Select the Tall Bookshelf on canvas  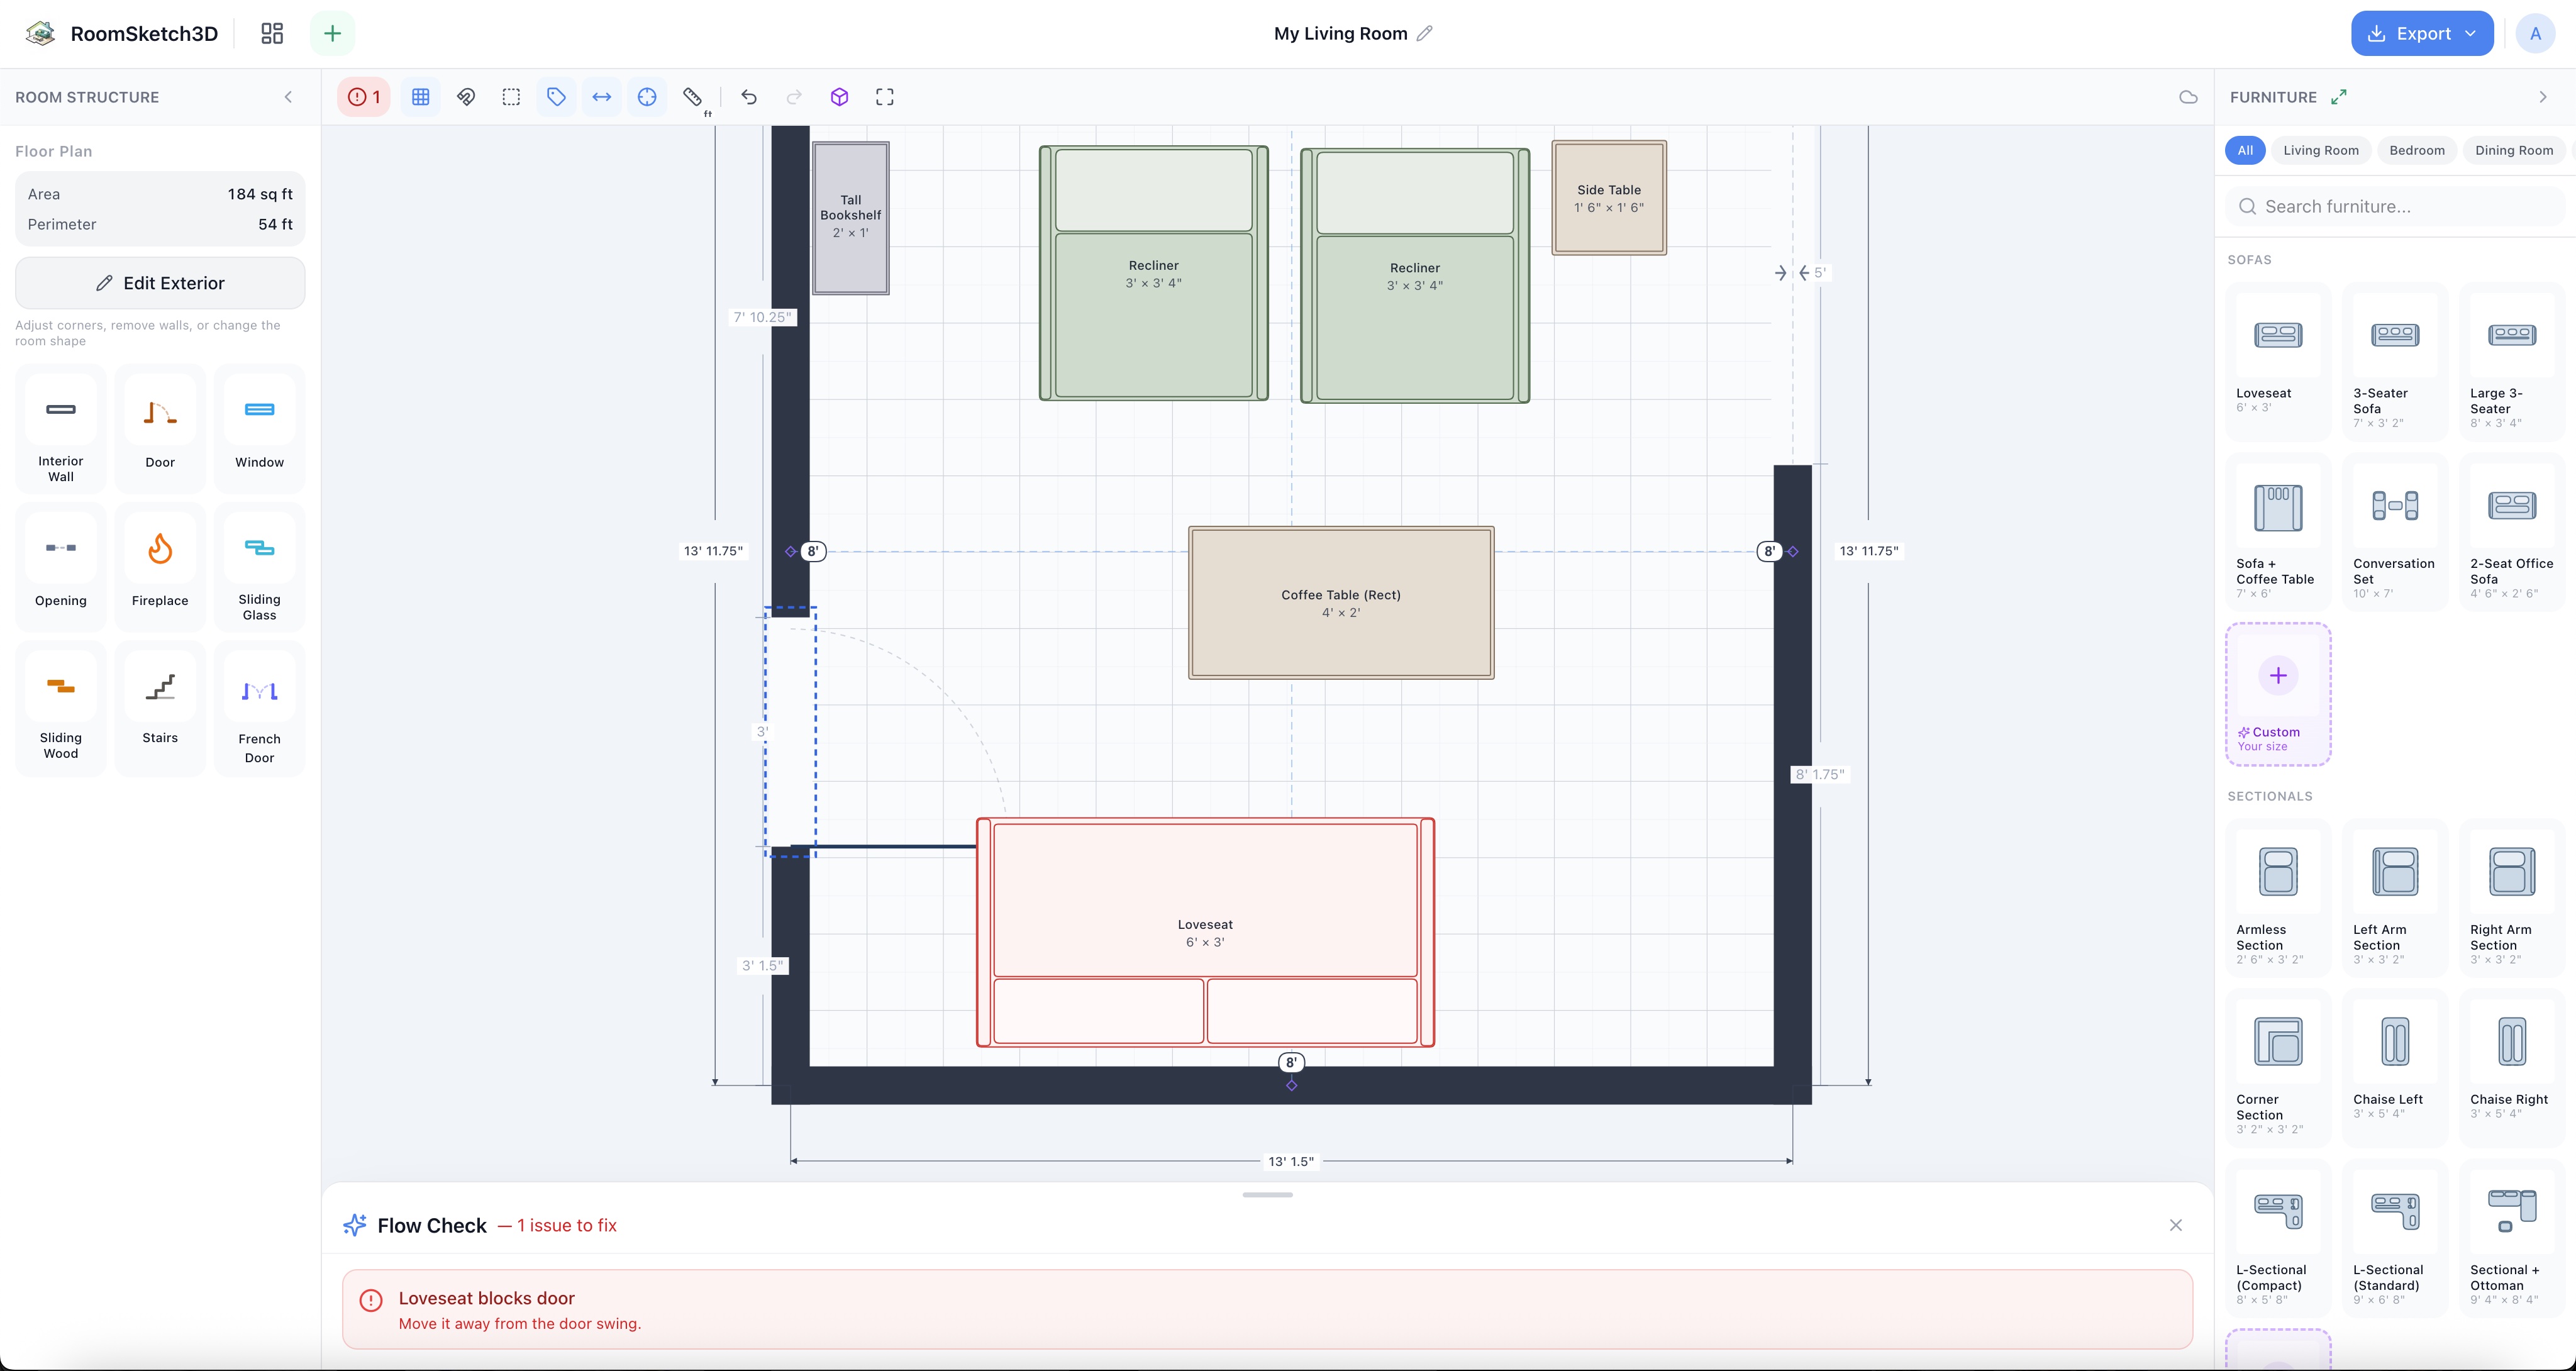[851, 218]
